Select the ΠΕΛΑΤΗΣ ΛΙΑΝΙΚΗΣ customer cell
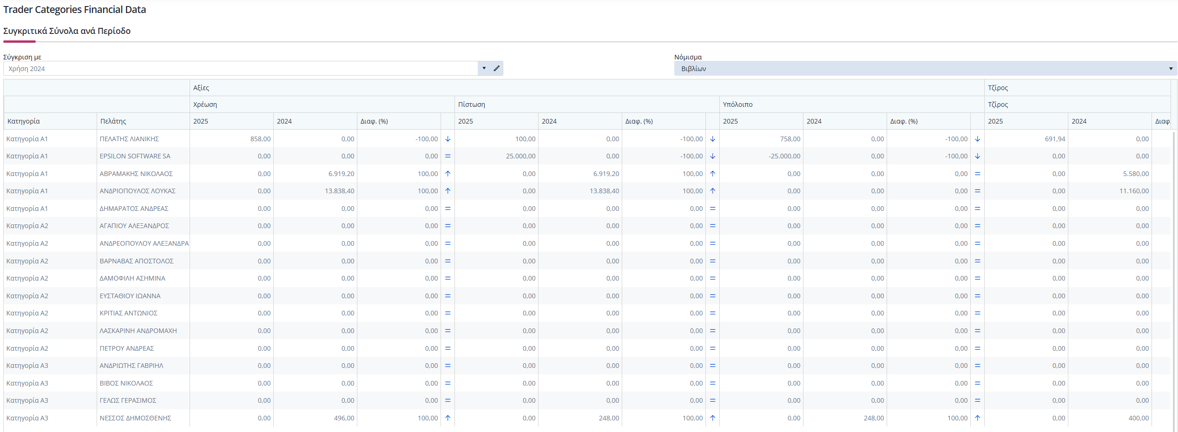Image resolution: width=1178 pixels, height=432 pixels. point(143,139)
